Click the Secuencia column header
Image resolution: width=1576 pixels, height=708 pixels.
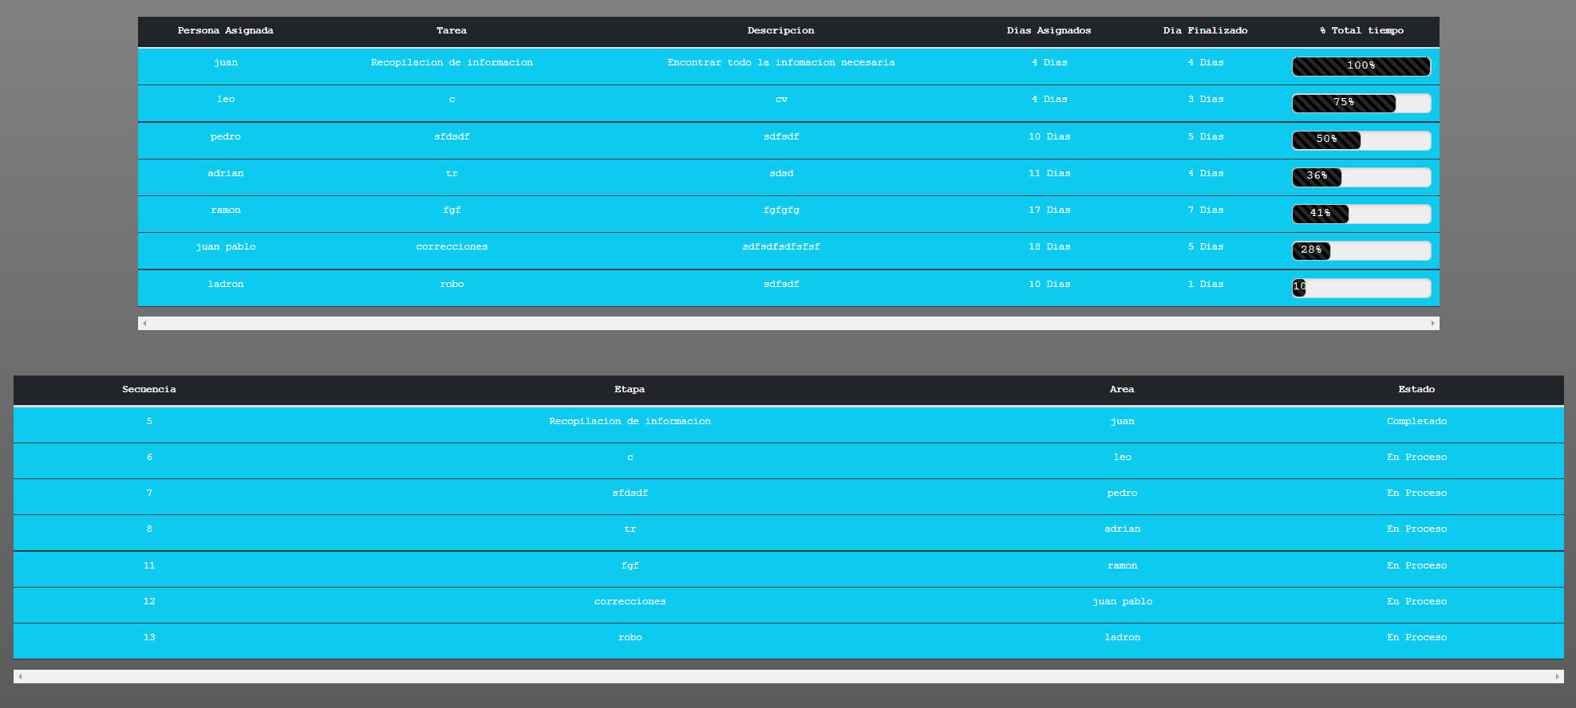pos(149,389)
